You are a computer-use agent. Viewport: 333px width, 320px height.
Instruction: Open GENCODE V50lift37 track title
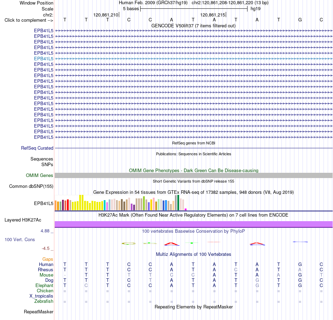(193, 26)
